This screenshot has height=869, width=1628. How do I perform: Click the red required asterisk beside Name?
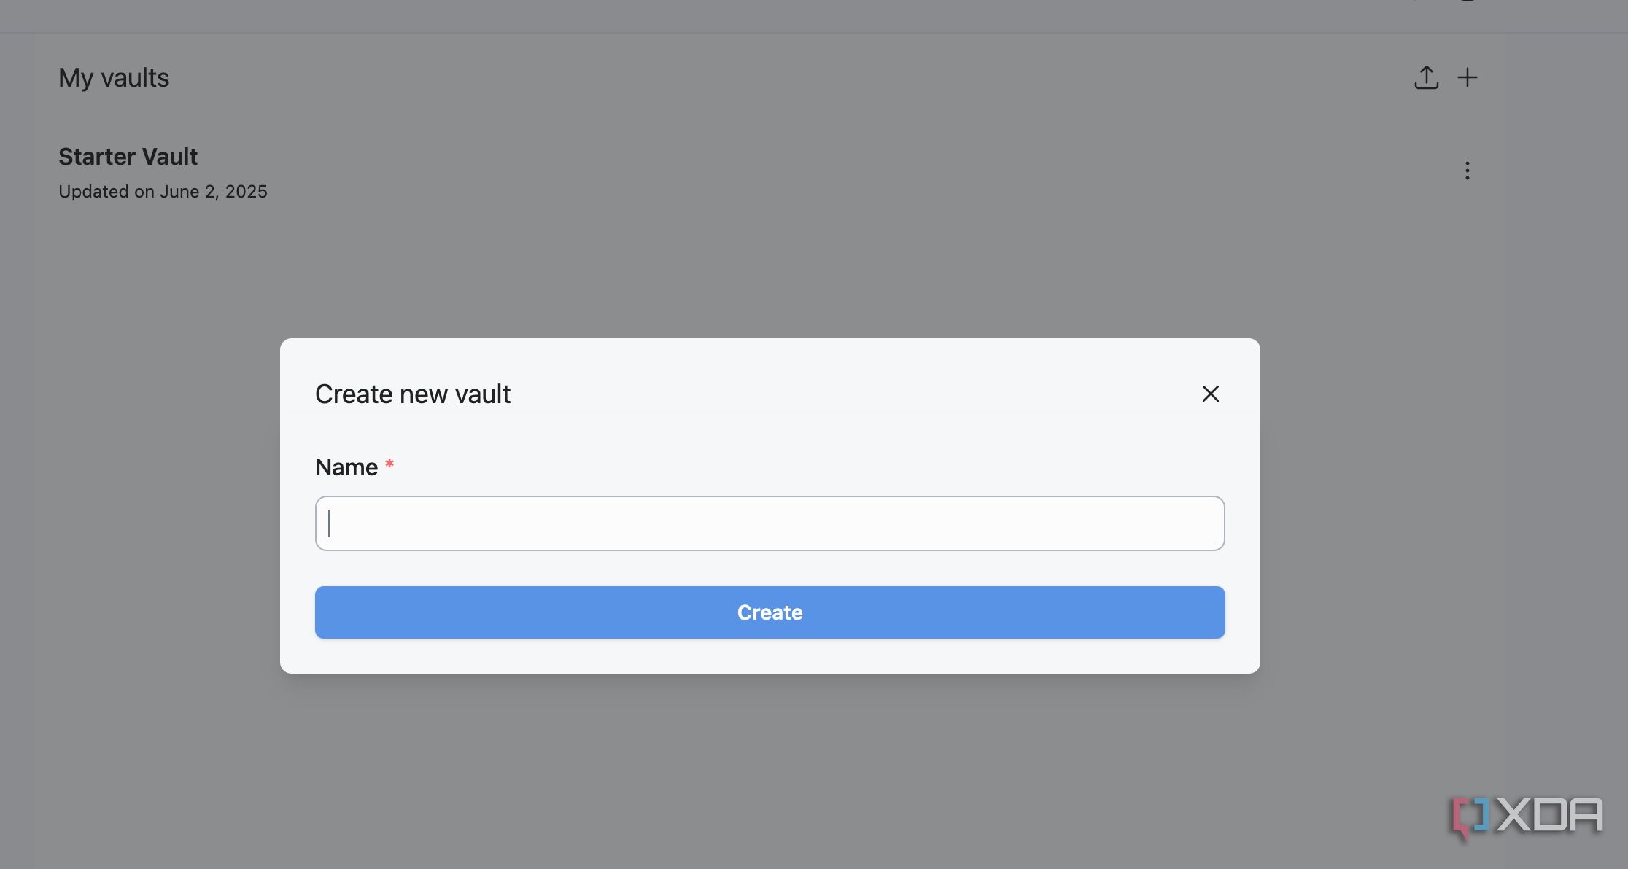tap(389, 464)
